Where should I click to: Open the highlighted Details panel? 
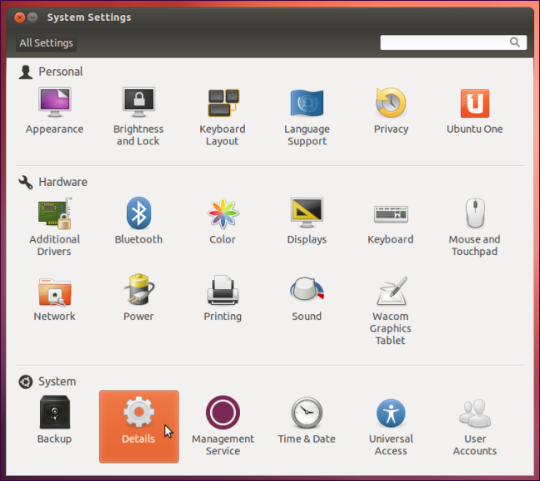tap(139, 427)
